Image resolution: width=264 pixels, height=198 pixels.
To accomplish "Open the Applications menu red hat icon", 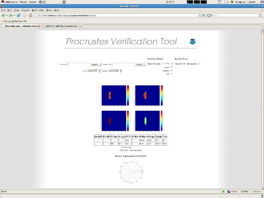I will (3, 2).
